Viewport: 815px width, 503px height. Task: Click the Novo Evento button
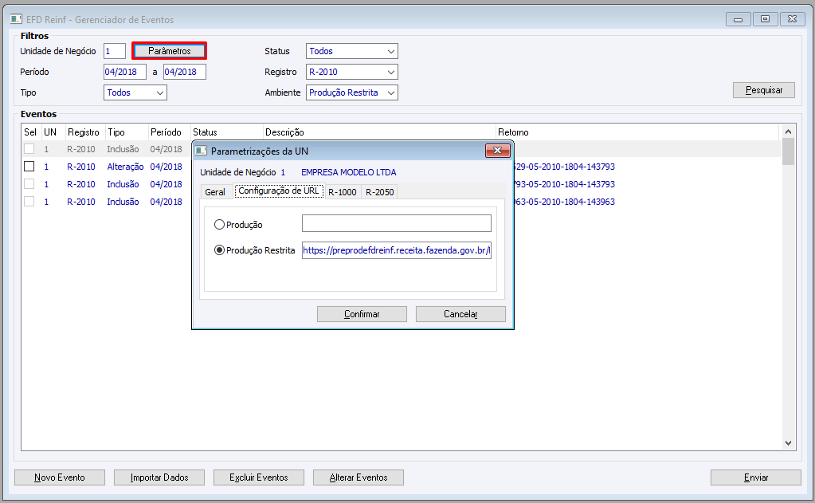coord(60,477)
